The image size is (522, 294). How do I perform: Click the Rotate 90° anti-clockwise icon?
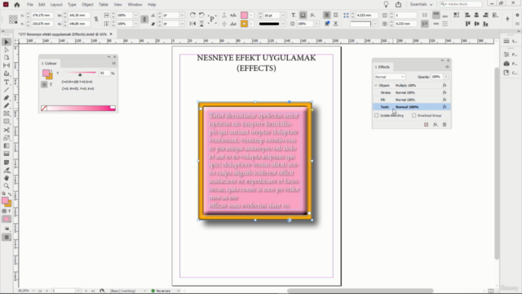tap(201, 16)
